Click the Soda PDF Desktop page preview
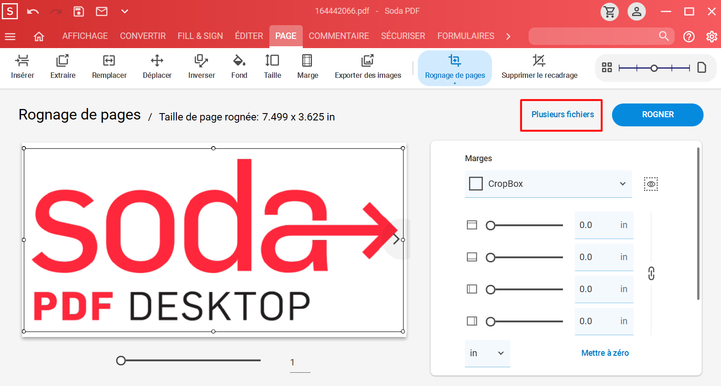The image size is (721, 386). click(x=214, y=240)
